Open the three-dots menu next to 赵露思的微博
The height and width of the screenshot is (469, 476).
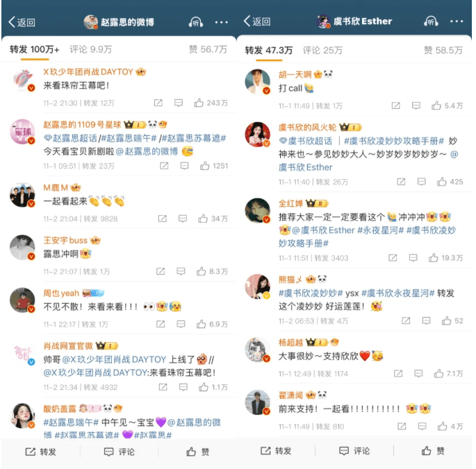tap(221, 22)
